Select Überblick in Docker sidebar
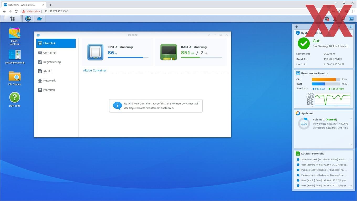The width and height of the screenshot is (357, 201). pos(56,43)
